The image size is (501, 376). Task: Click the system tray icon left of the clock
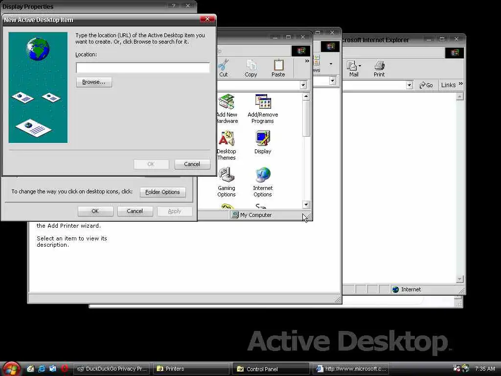(x=466, y=368)
